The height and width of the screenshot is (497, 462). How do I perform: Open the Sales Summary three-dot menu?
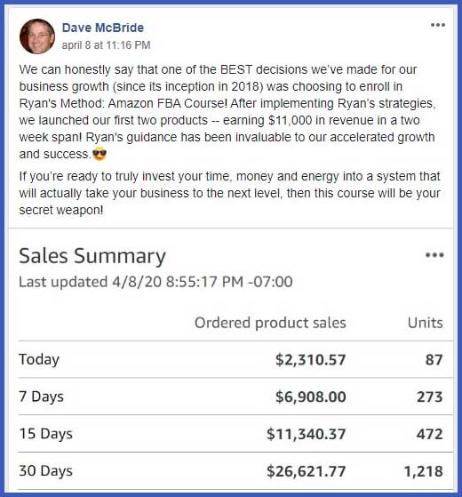(x=434, y=255)
